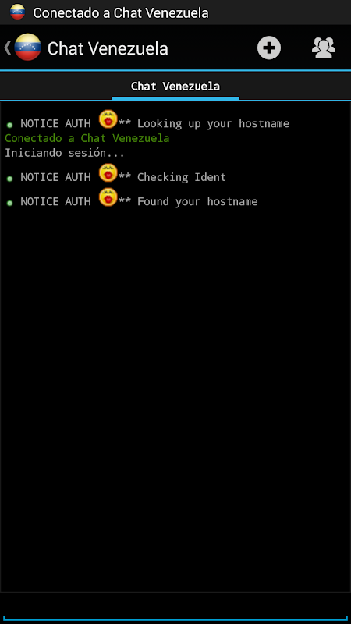Tap the Looking up your hostname message text
The width and height of the screenshot is (351, 624).
[x=213, y=124]
